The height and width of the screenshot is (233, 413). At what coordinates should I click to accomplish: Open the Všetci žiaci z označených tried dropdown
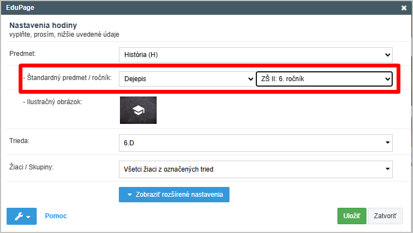pos(255,169)
